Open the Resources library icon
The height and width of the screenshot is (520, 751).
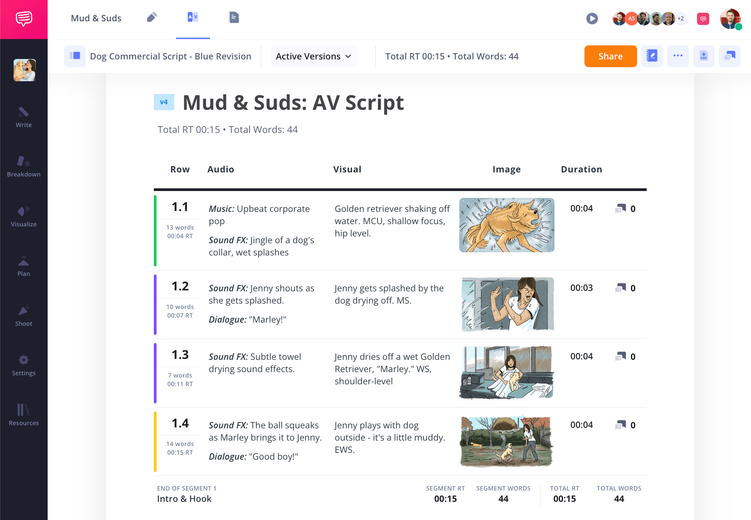(24, 415)
